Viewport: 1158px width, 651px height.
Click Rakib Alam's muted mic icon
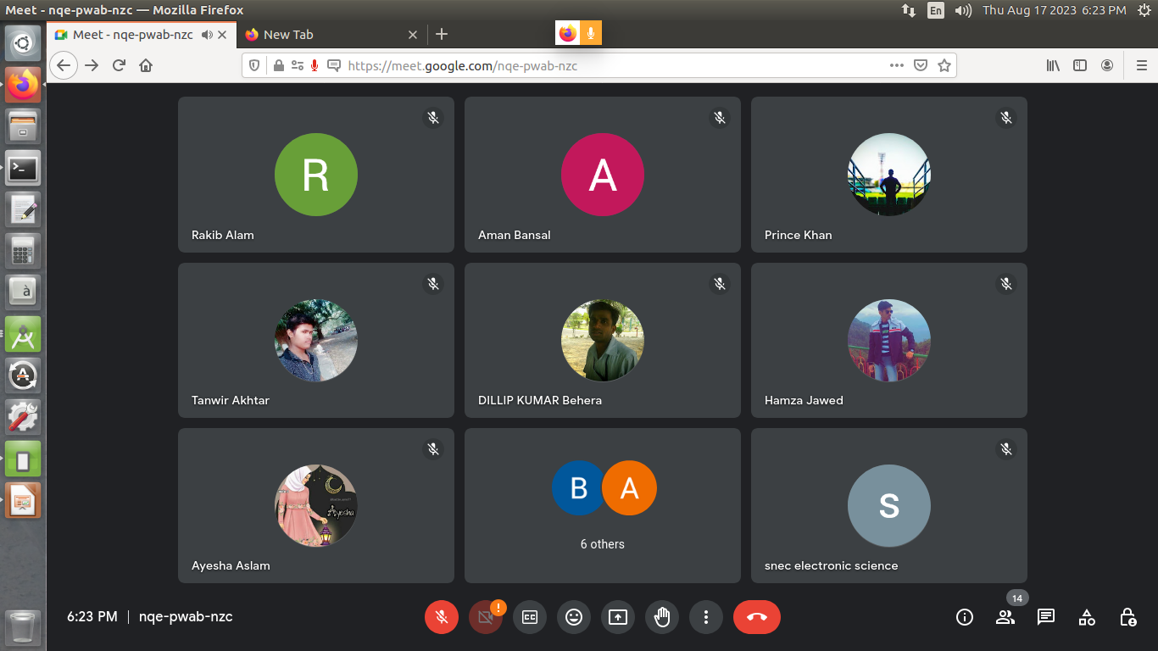pos(433,118)
